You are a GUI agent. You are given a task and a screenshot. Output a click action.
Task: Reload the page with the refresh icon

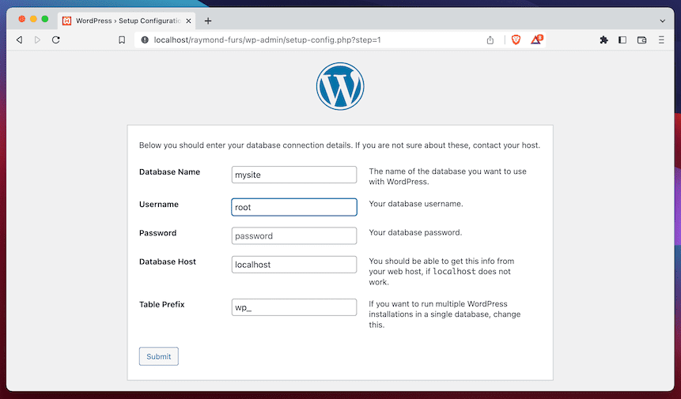[55, 40]
